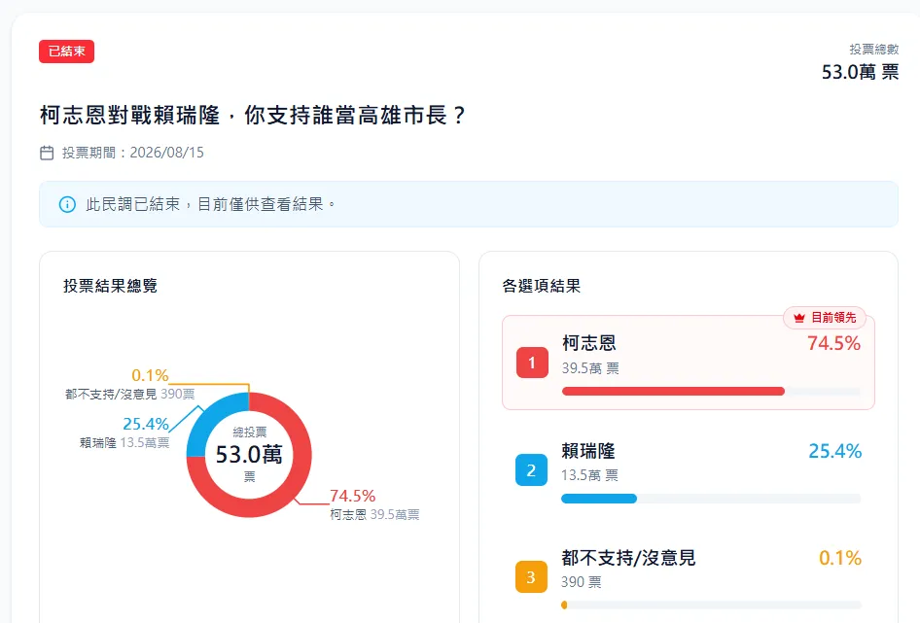Click the 0.1% chart label above the donut
This screenshot has height=623, width=920.
point(150,375)
